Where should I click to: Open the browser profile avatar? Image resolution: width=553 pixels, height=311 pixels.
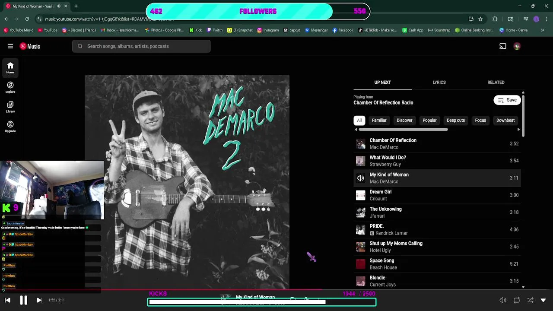tap(536, 19)
